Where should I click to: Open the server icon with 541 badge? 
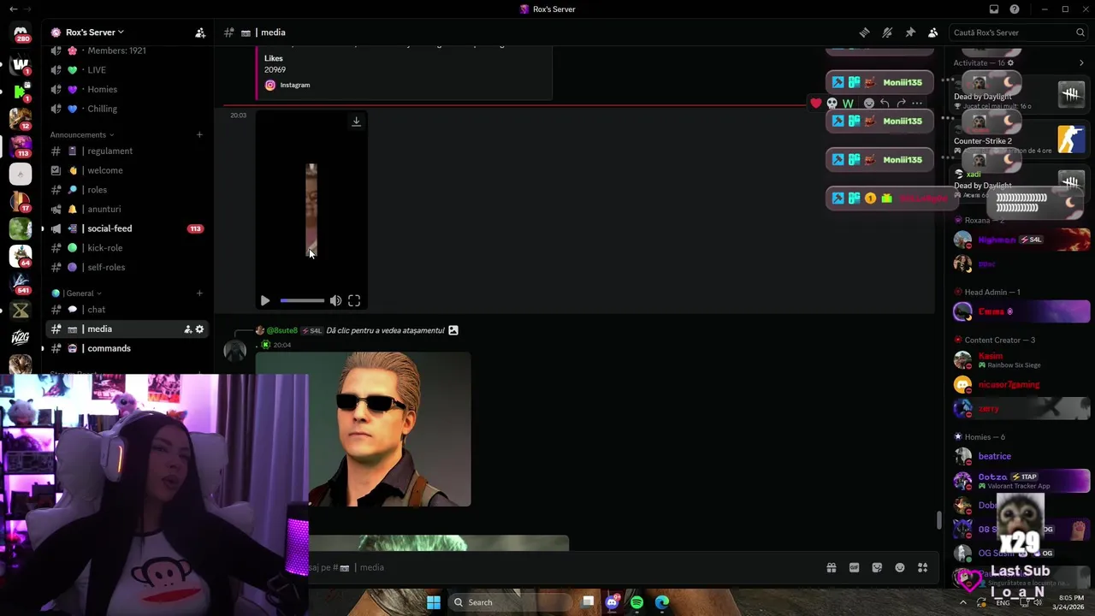(x=21, y=282)
